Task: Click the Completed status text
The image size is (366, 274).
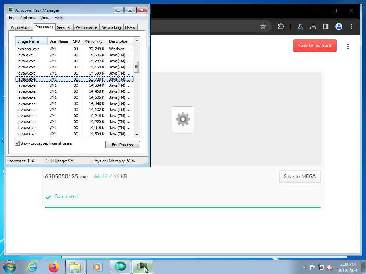Action: point(66,196)
